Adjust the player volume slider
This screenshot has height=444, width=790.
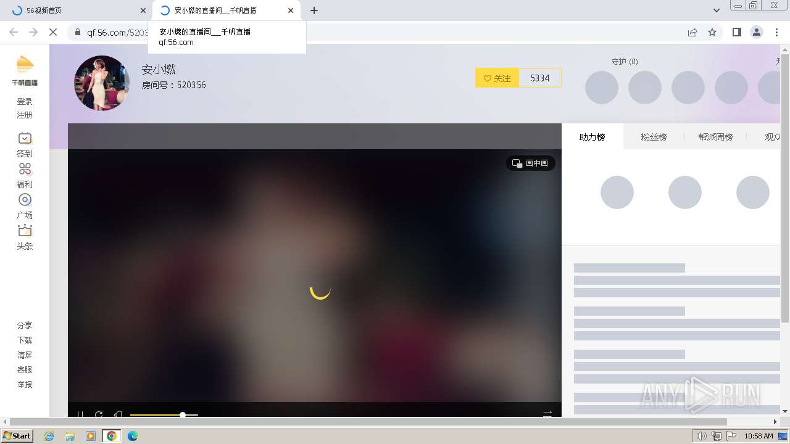click(x=164, y=414)
